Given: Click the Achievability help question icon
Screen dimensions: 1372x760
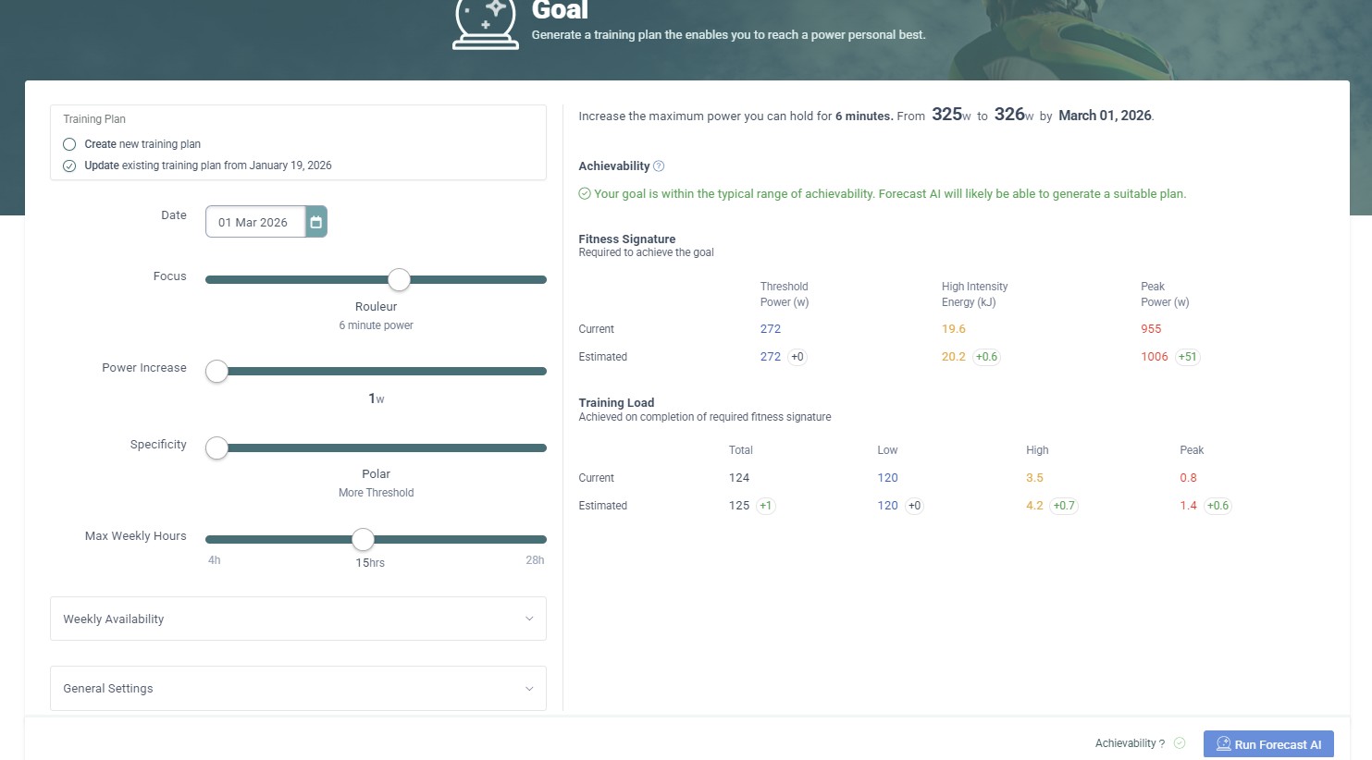Looking at the screenshot, I should tap(659, 166).
